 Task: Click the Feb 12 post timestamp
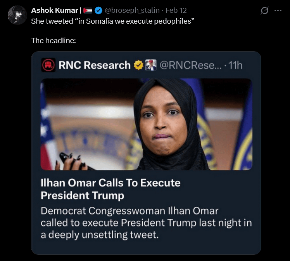176,10
